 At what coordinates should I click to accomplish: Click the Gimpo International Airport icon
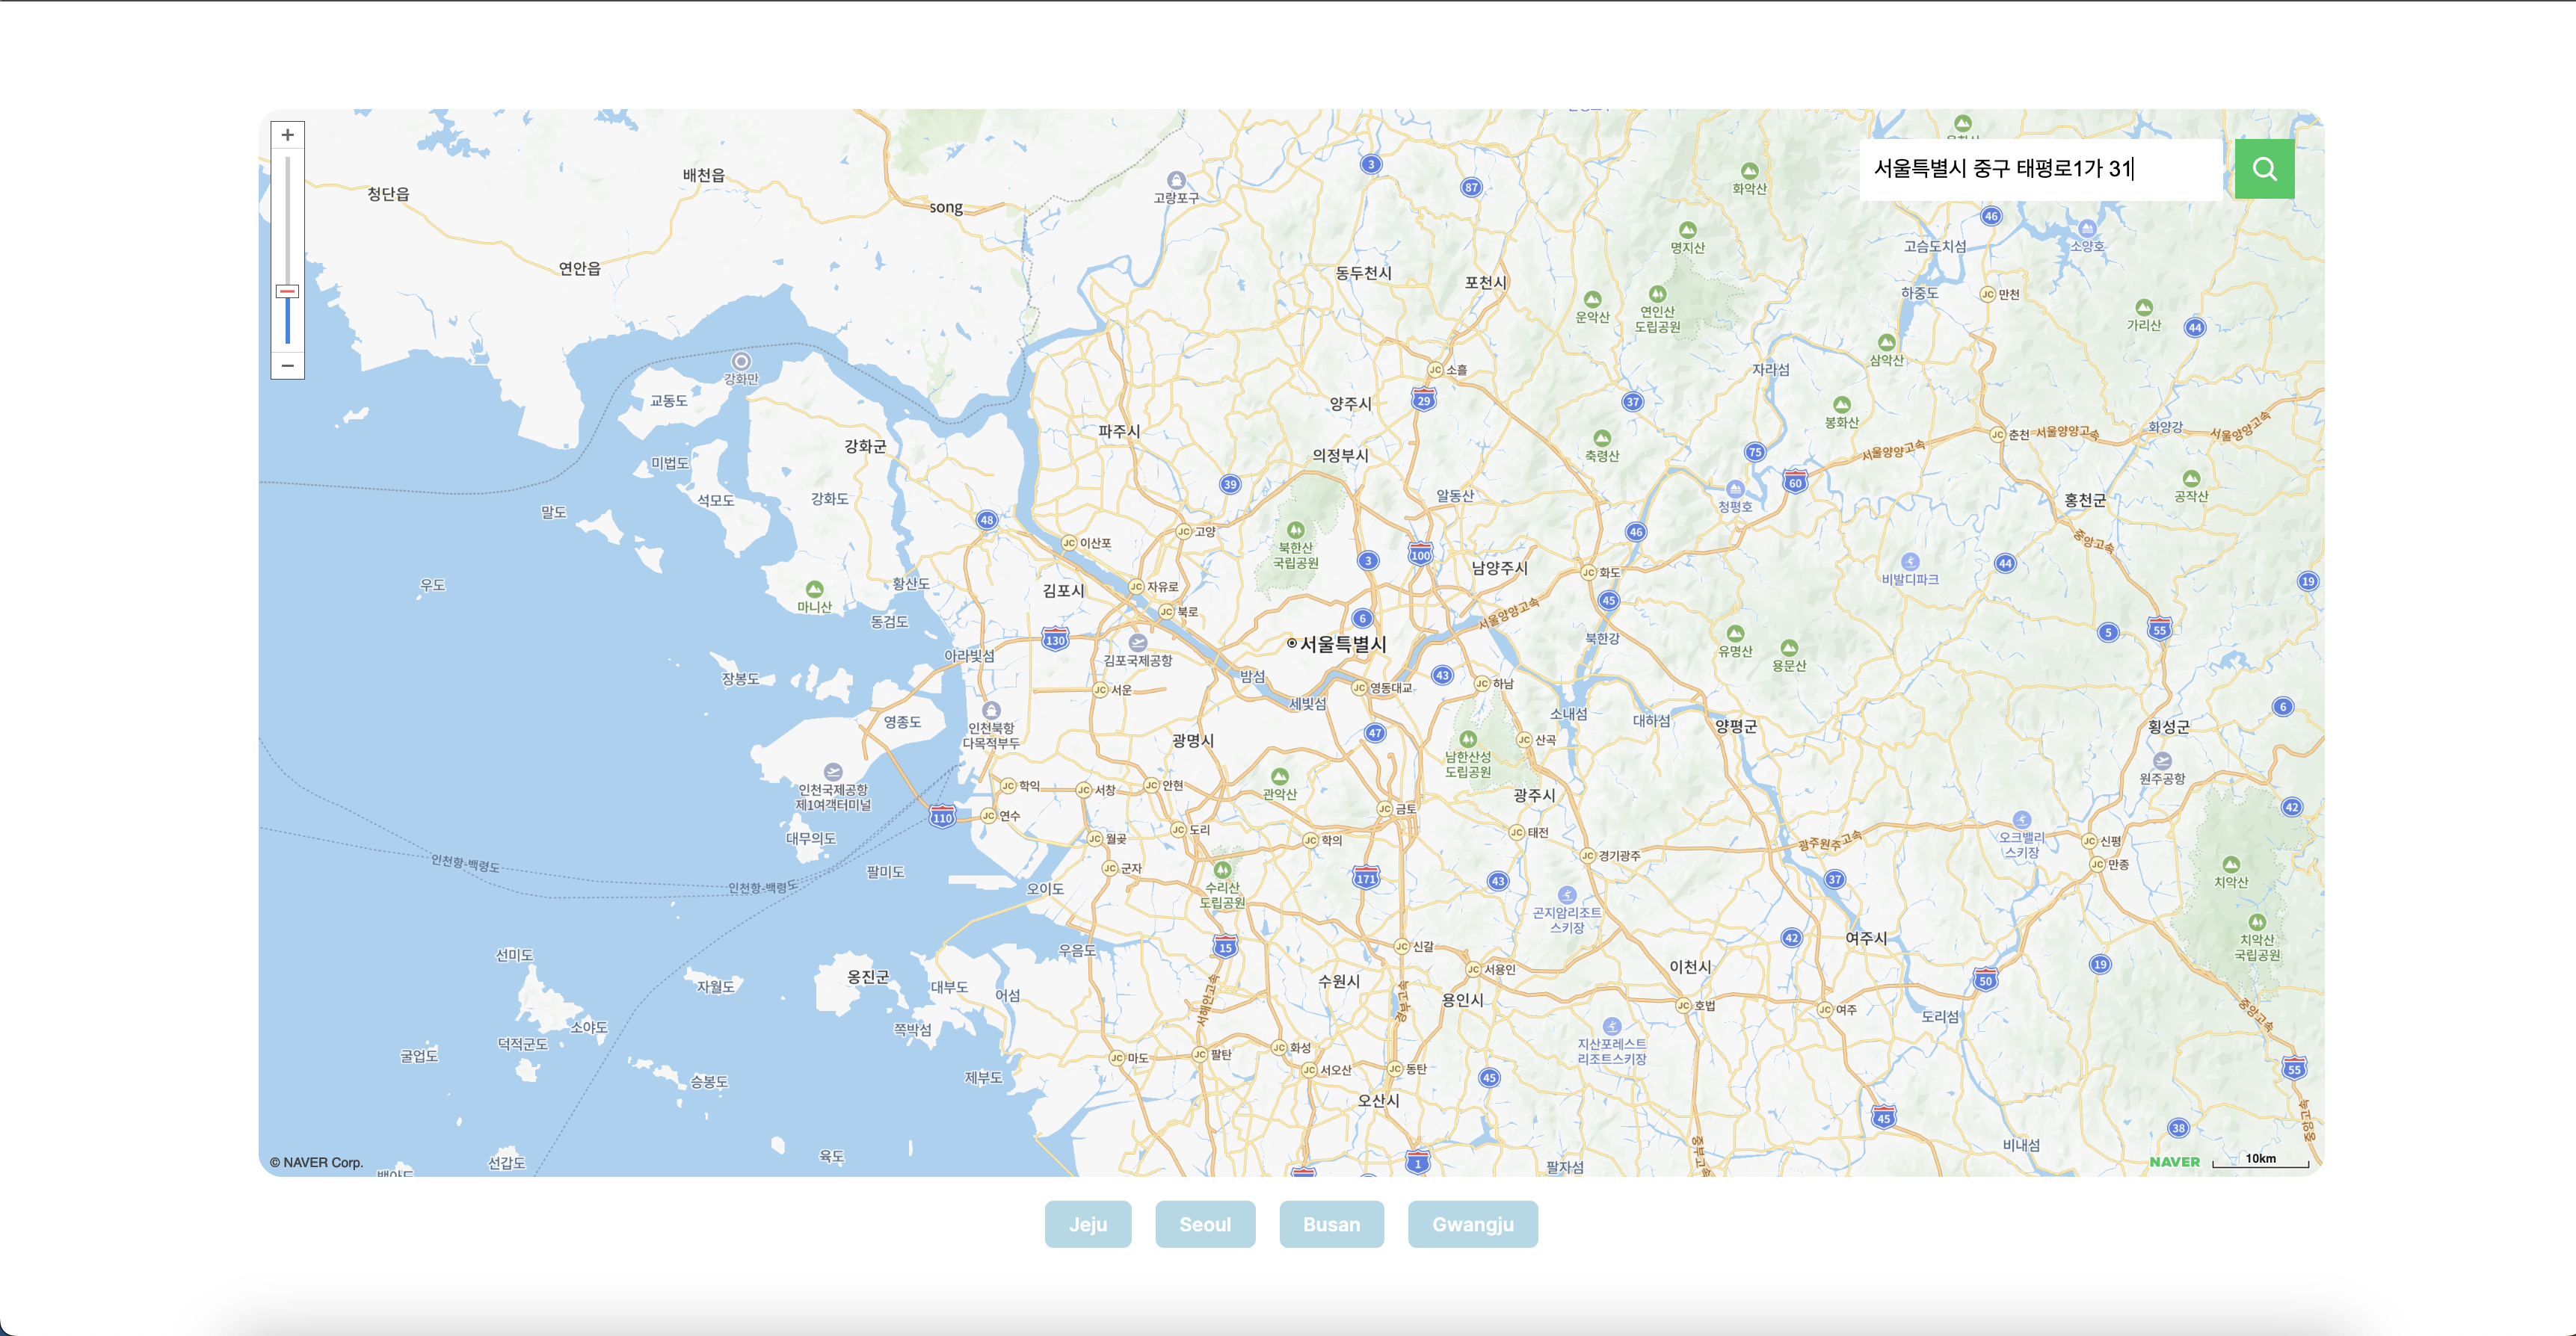point(1137,643)
